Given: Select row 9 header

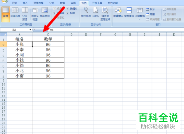Looking at the screenshot, I should pos(3,80).
